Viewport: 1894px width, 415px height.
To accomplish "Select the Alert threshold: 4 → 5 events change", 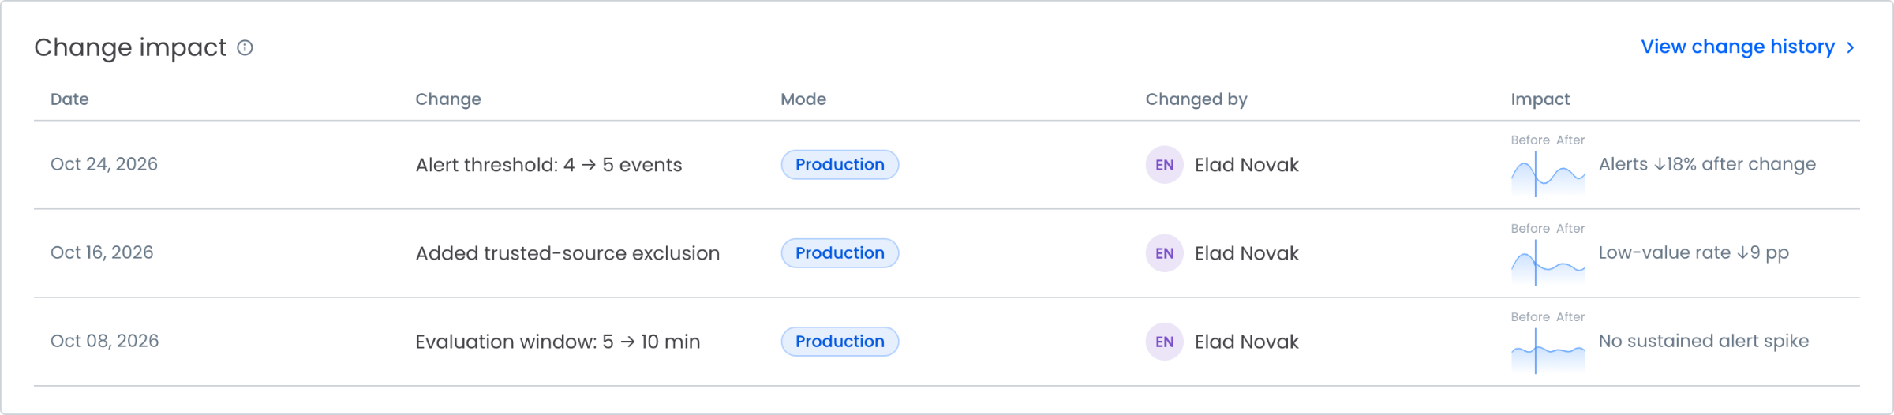I will tap(548, 165).
